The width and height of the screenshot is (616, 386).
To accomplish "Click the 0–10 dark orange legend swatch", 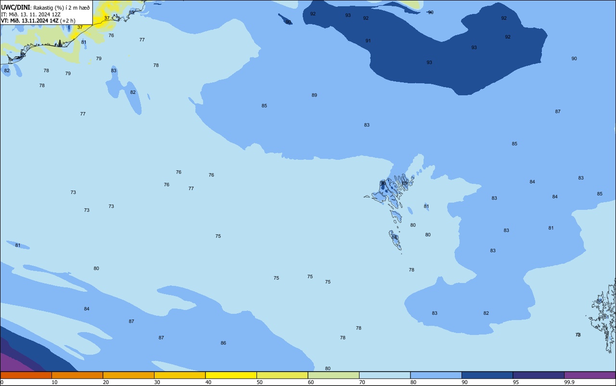I will [x=26, y=375].
